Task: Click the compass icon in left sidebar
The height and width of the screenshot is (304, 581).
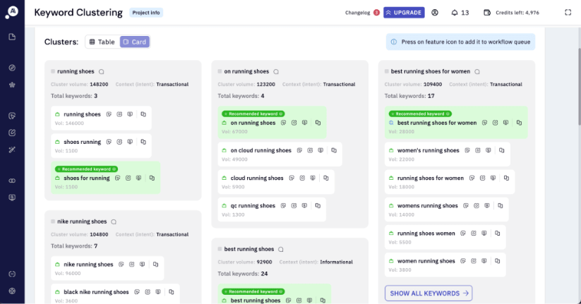Action: pos(12,68)
